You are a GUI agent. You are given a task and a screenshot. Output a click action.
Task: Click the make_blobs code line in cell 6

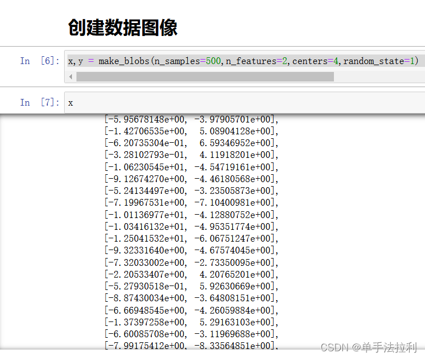pyautogui.click(x=243, y=61)
